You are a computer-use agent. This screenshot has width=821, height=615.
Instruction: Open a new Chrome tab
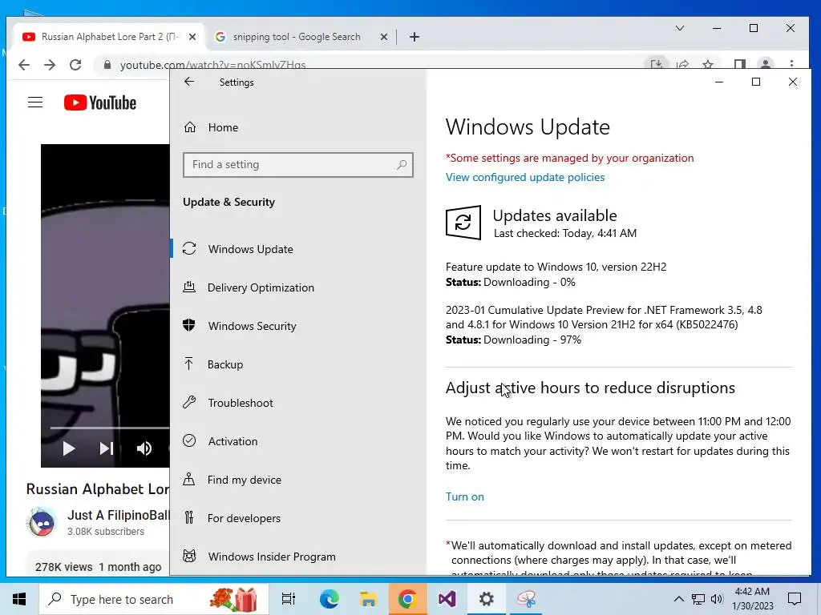pyautogui.click(x=415, y=37)
